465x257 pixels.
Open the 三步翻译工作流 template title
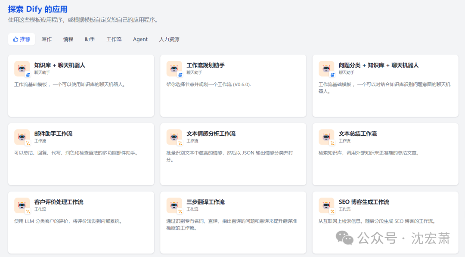pos(205,202)
